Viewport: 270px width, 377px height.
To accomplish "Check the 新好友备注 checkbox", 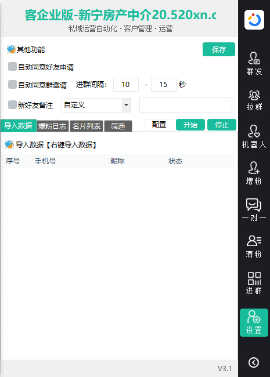I will coord(12,105).
